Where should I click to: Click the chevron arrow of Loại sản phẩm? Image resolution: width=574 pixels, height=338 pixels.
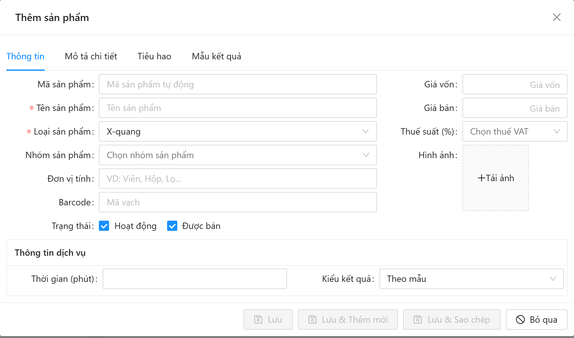click(x=365, y=131)
